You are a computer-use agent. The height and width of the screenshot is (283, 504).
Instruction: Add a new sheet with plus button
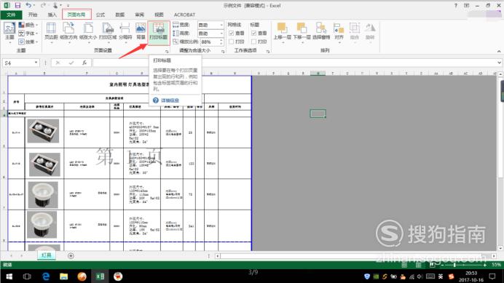(x=71, y=255)
